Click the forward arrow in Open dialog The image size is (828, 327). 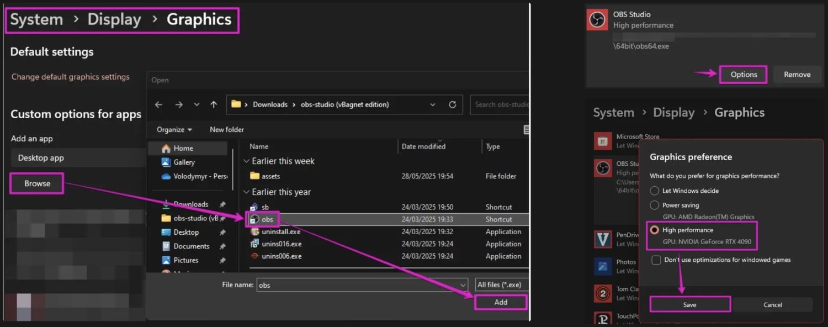pos(178,104)
